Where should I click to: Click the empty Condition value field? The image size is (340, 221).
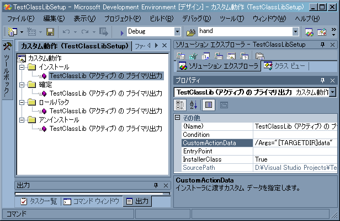tap(295, 135)
